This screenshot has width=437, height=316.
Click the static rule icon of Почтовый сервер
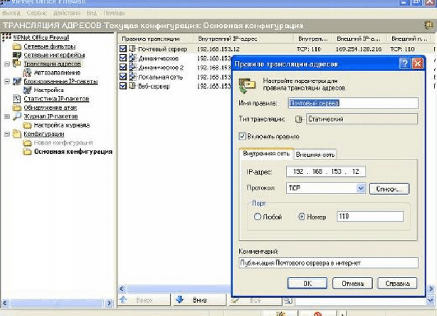click(132, 49)
